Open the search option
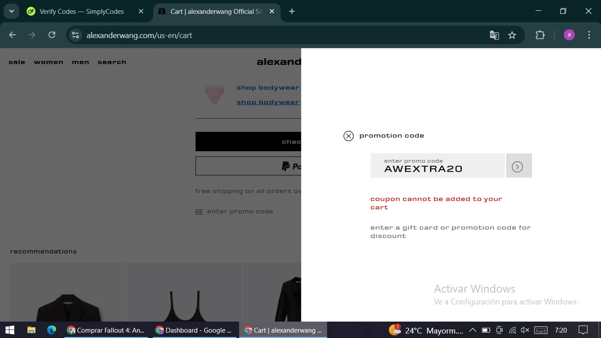 [x=112, y=62]
